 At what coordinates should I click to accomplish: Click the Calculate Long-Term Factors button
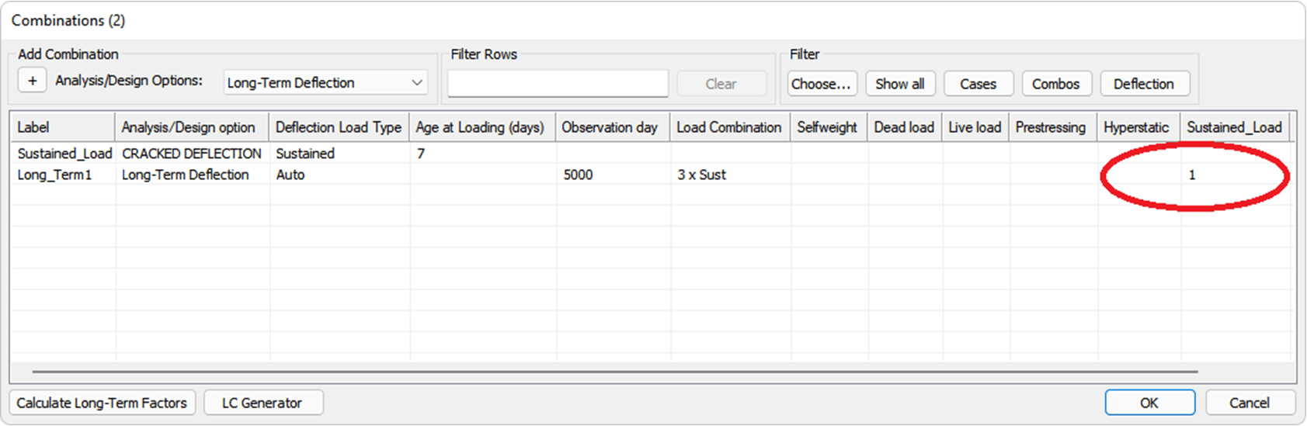[x=102, y=403]
